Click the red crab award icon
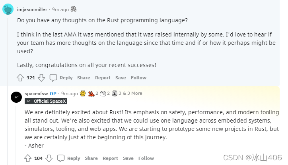This screenshot has width=288, height=165. pos(91,94)
